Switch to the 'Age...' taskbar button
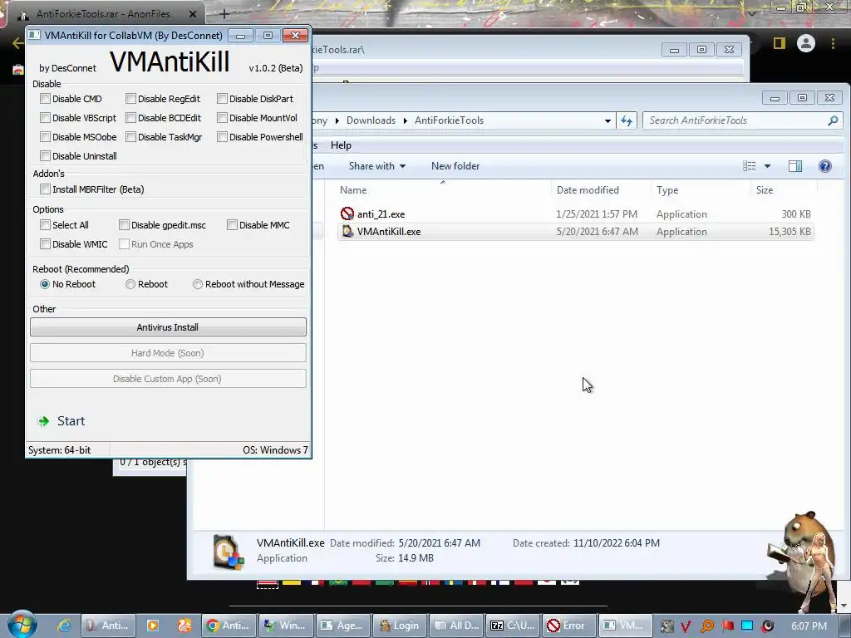This screenshot has height=638, width=851. [342, 626]
